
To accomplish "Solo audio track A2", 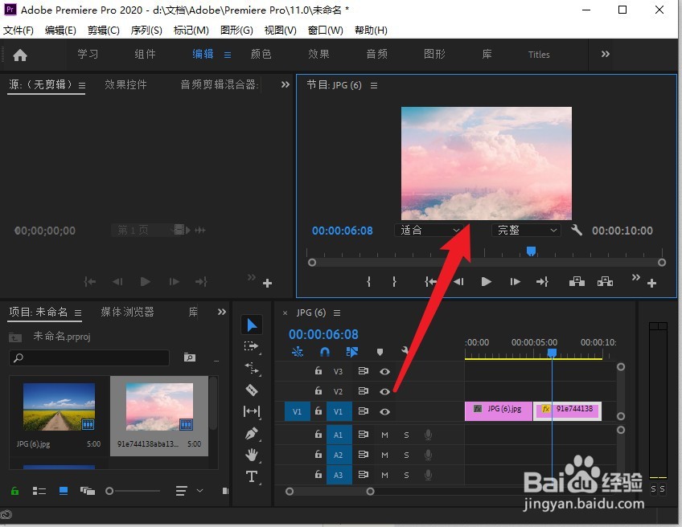I will click(406, 455).
